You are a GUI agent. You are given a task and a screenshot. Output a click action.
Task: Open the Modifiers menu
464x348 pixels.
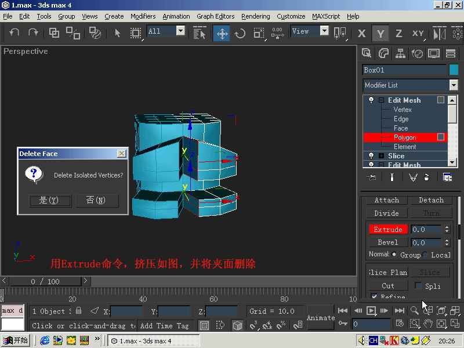click(143, 16)
